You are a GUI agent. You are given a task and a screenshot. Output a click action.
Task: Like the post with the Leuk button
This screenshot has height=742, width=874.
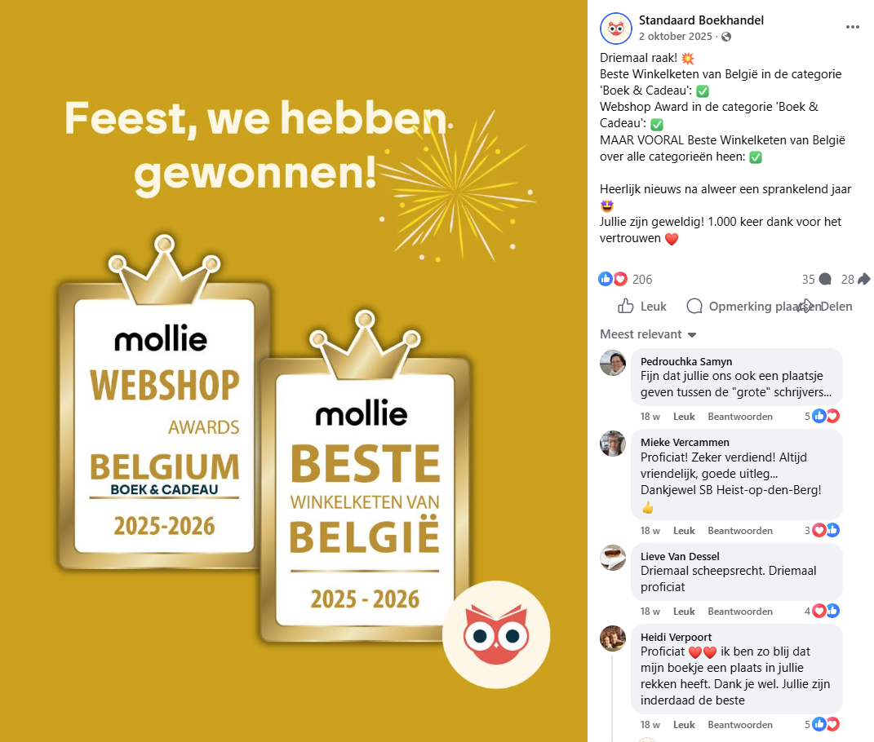point(642,306)
